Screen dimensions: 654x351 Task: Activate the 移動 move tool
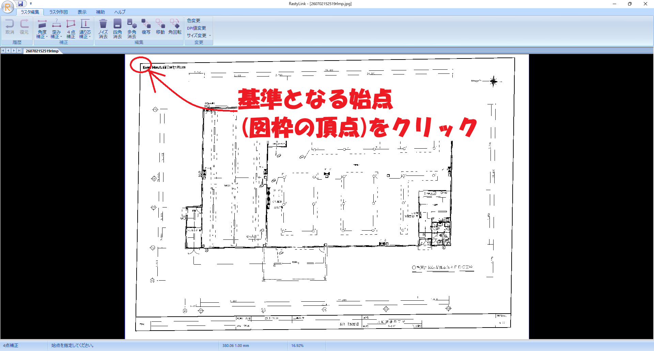pyautogui.click(x=160, y=27)
